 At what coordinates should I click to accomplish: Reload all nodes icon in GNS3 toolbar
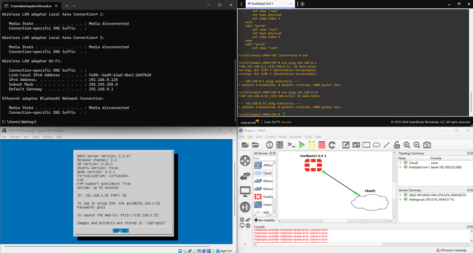[332, 145]
